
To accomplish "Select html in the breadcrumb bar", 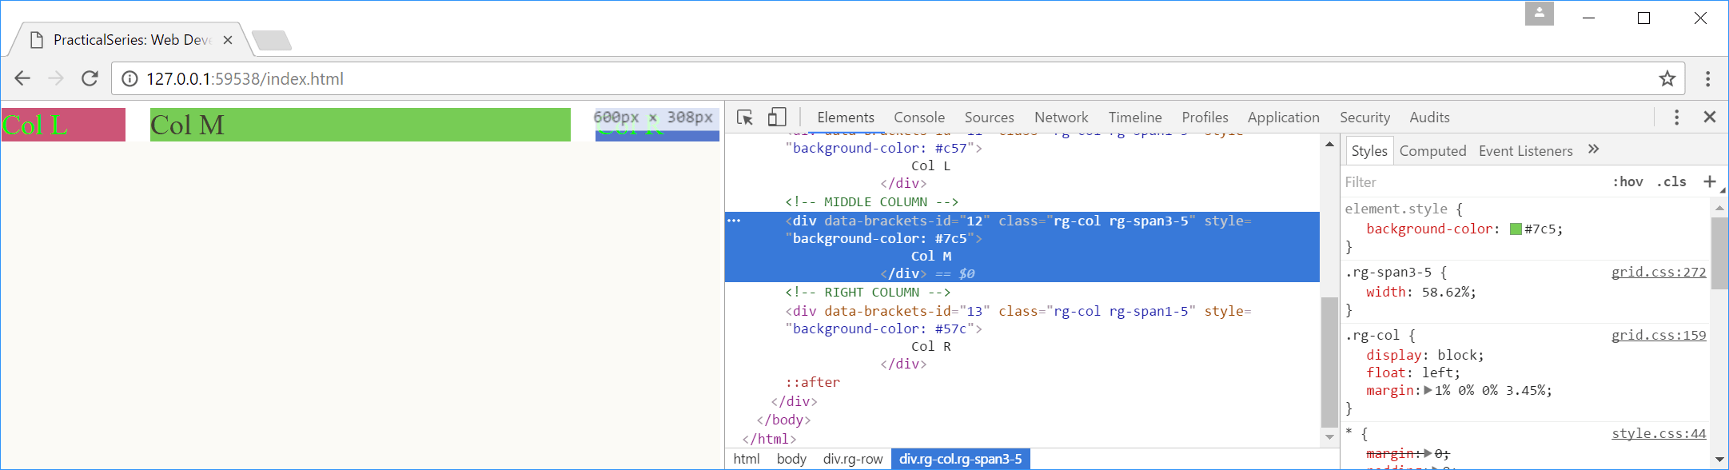I will click(x=747, y=459).
